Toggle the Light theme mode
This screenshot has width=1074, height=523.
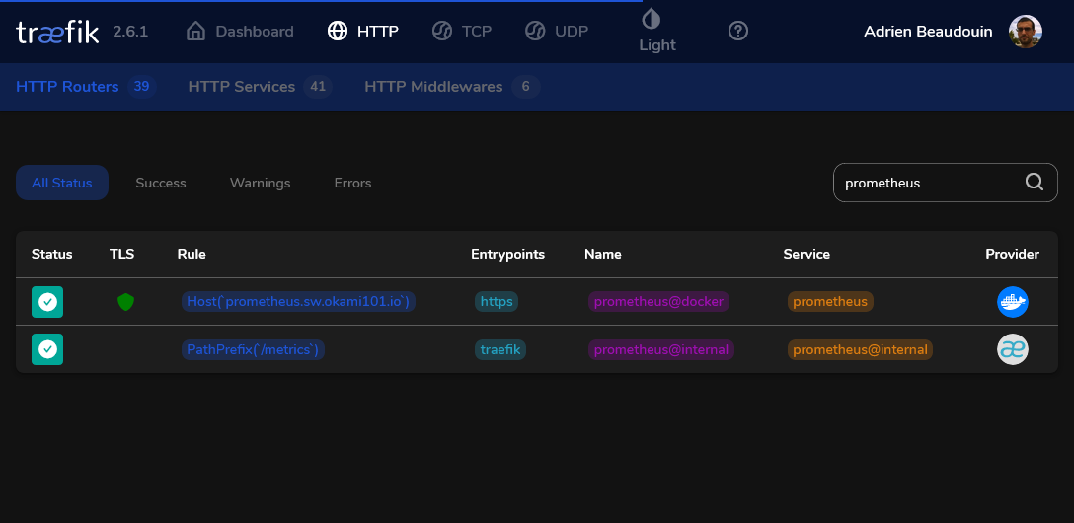pyautogui.click(x=656, y=32)
